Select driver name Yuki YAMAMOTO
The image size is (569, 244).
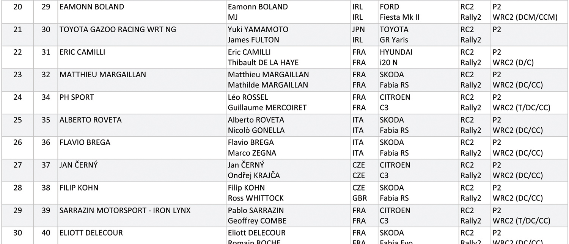coord(258,30)
